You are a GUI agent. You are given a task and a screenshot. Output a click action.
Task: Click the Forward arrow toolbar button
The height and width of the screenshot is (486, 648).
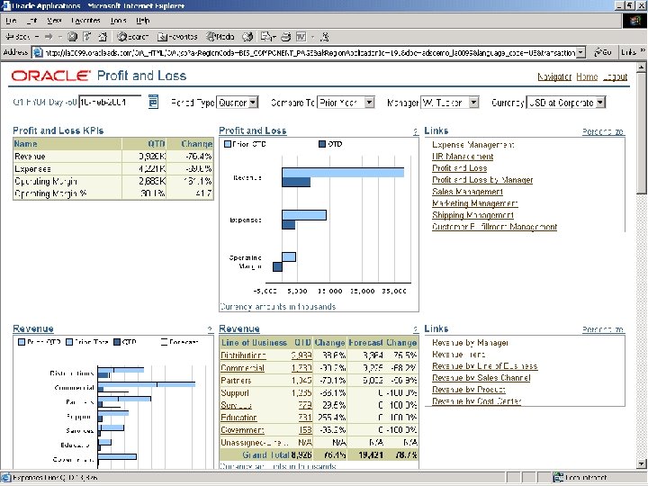click(49, 37)
